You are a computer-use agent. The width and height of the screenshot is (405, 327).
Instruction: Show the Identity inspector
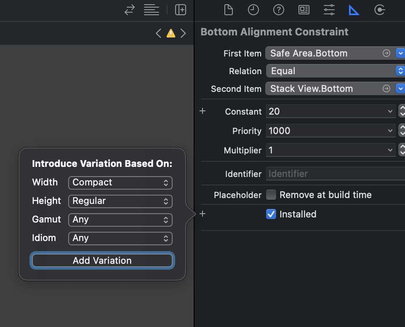click(x=304, y=10)
